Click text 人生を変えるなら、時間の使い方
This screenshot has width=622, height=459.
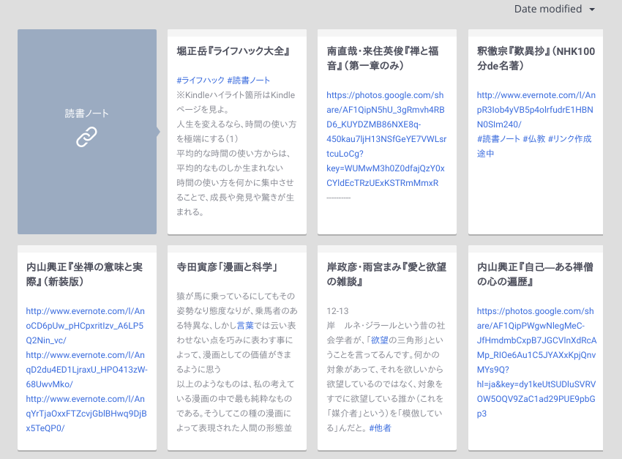[236, 124]
